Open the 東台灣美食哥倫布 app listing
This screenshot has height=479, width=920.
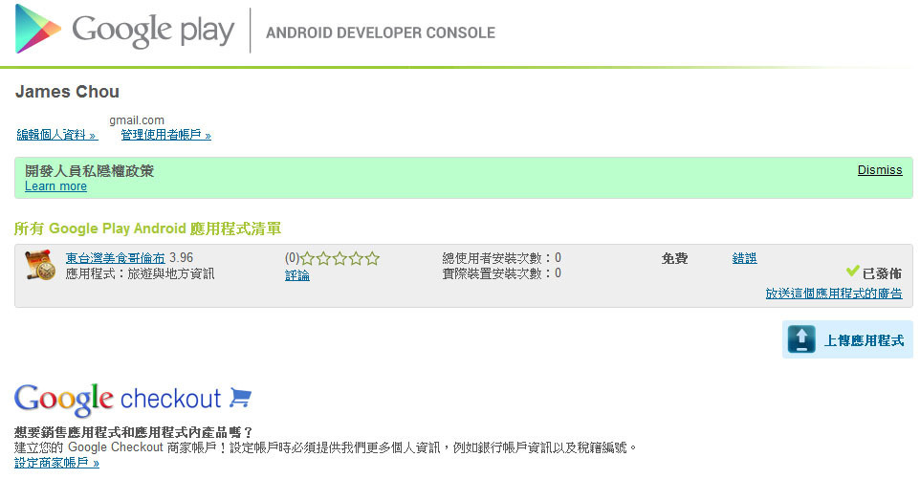[116, 258]
